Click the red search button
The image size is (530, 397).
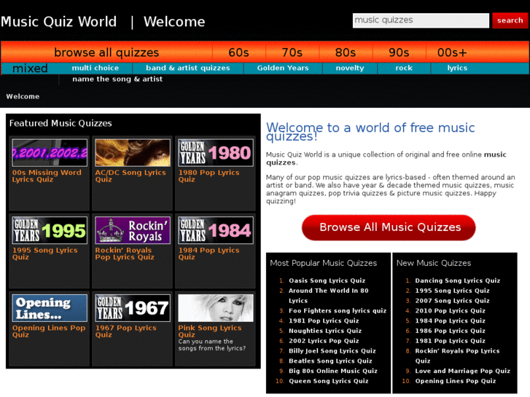[510, 20]
